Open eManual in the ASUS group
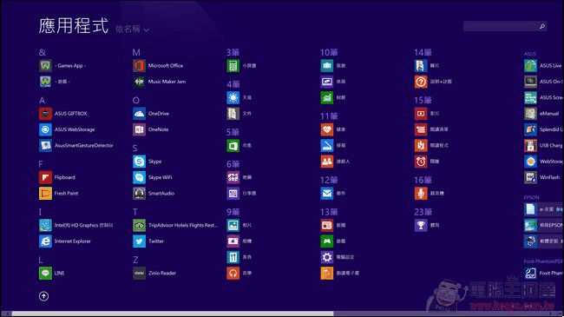Image resolution: width=564 pixels, height=317 pixels. click(x=541, y=114)
